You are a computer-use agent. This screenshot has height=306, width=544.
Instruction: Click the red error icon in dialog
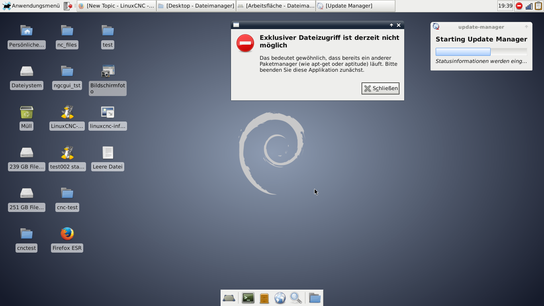pos(245,43)
